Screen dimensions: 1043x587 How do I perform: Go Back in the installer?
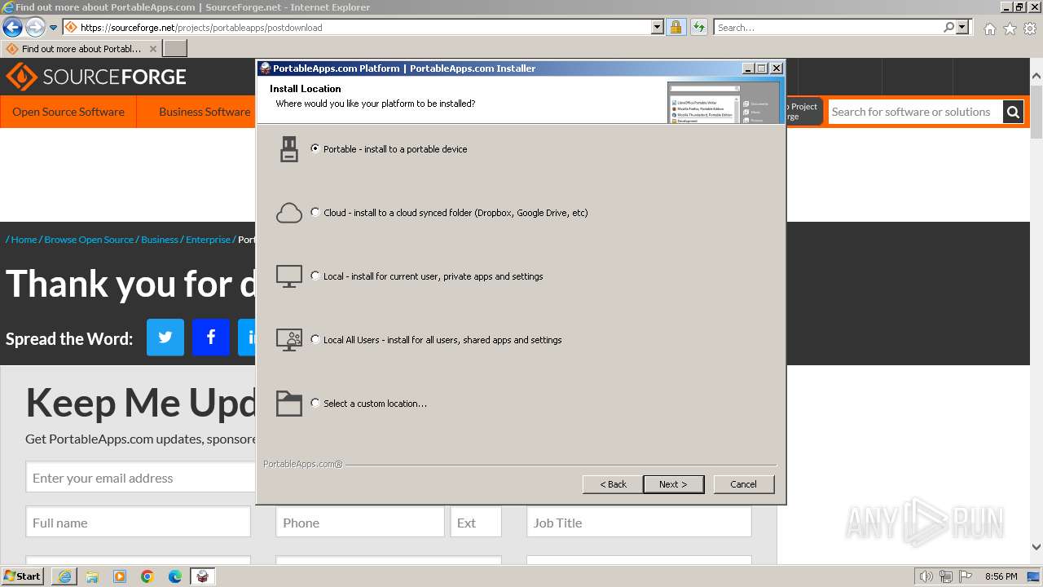[x=613, y=484]
